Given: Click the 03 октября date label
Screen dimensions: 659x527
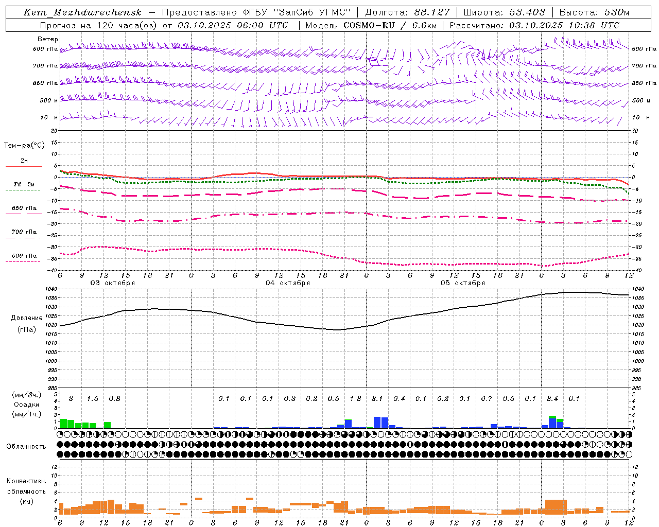Looking at the screenshot, I should tap(113, 283).
